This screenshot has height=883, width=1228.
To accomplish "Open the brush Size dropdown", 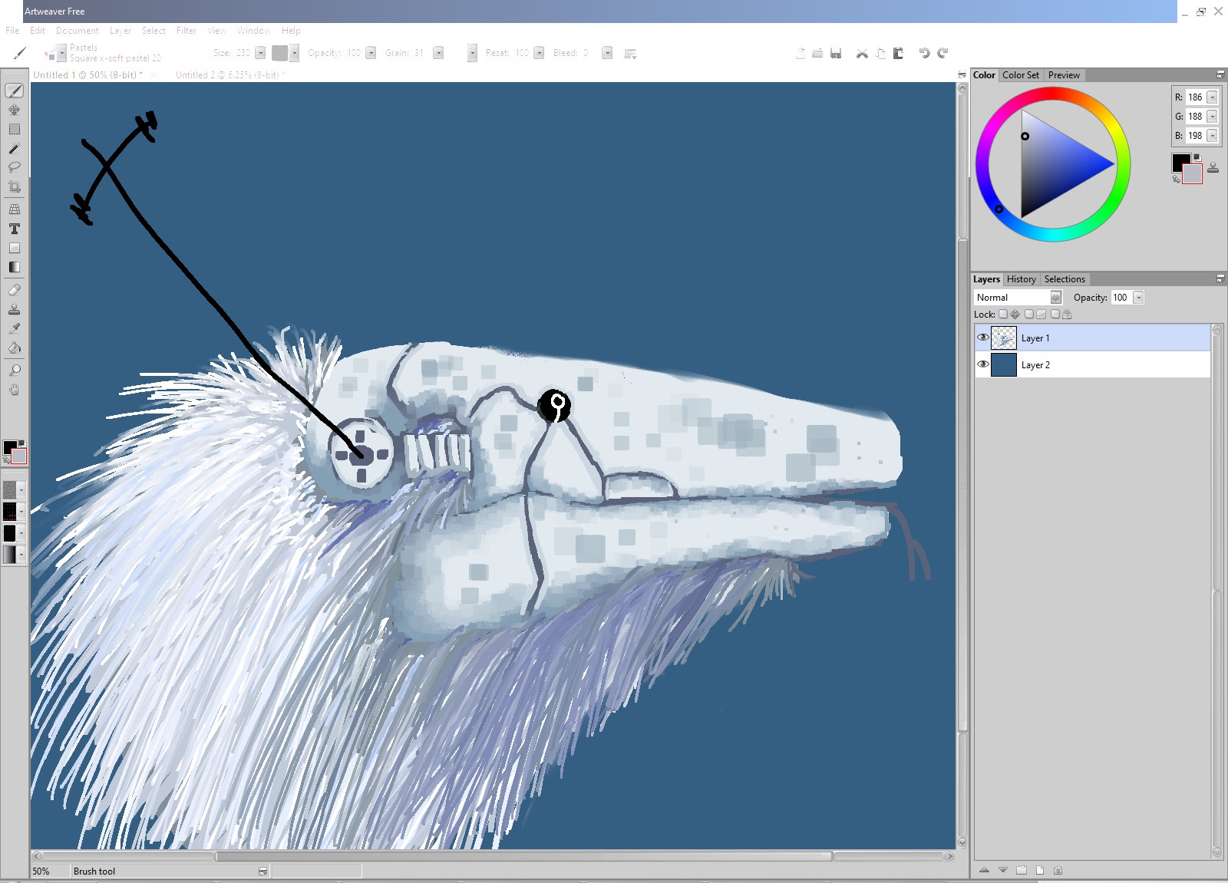I will tap(260, 53).
